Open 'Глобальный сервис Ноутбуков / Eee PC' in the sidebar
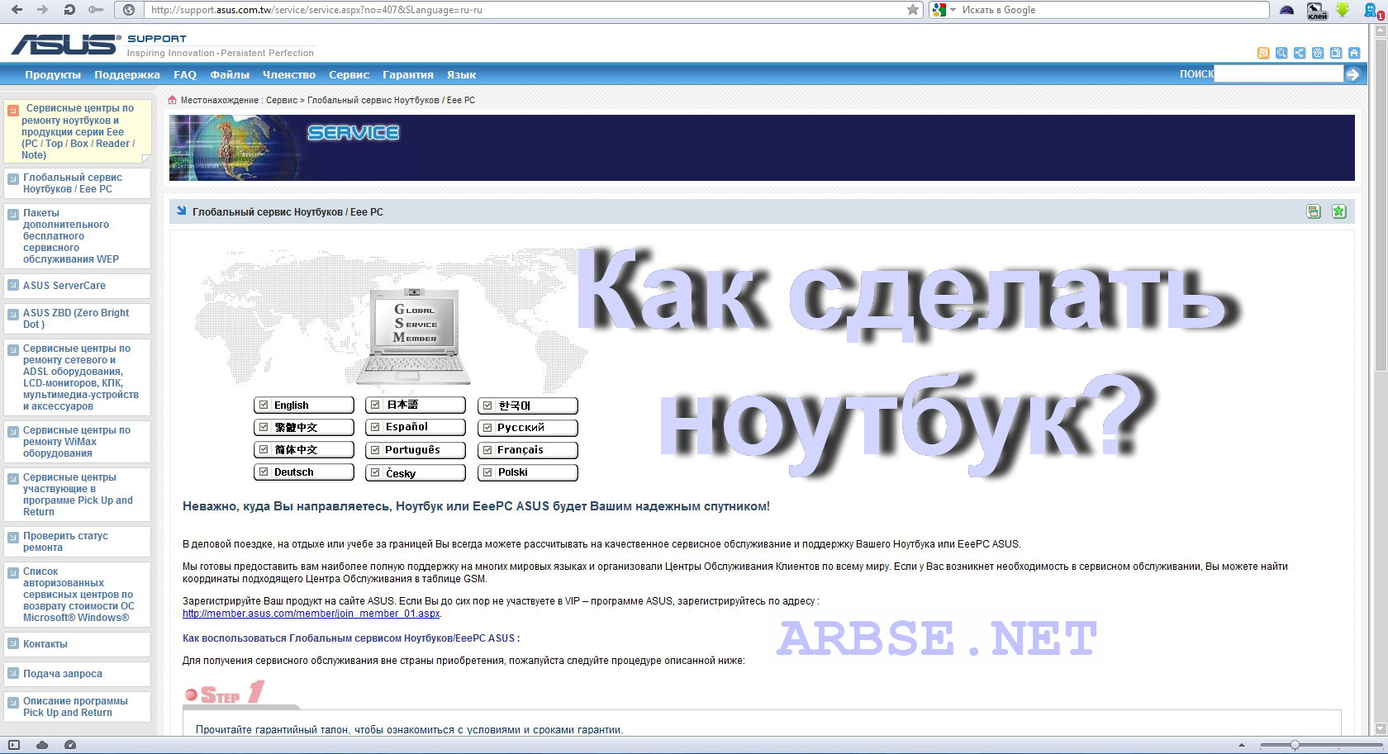Screen dimensions: 1388x754 click(73, 183)
